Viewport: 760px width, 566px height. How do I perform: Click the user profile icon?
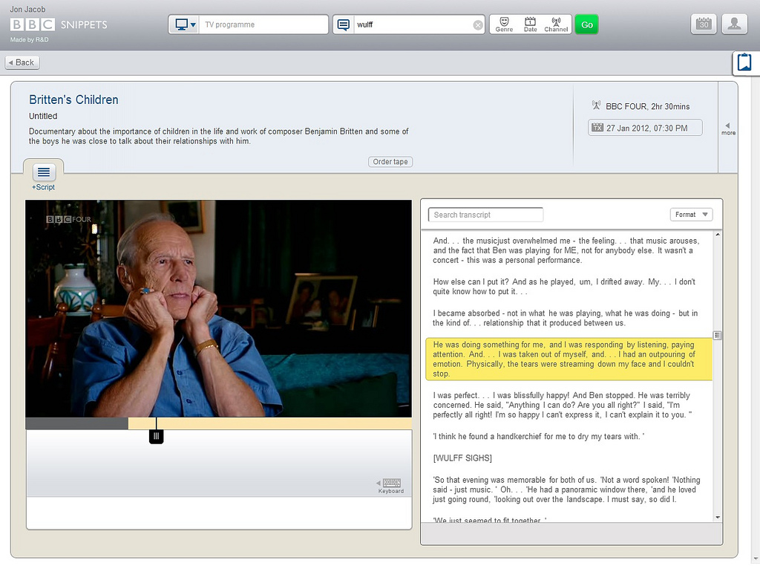pos(734,25)
